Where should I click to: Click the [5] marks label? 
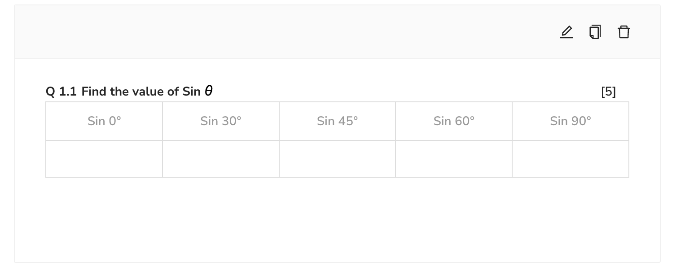[x=609, y=92]
